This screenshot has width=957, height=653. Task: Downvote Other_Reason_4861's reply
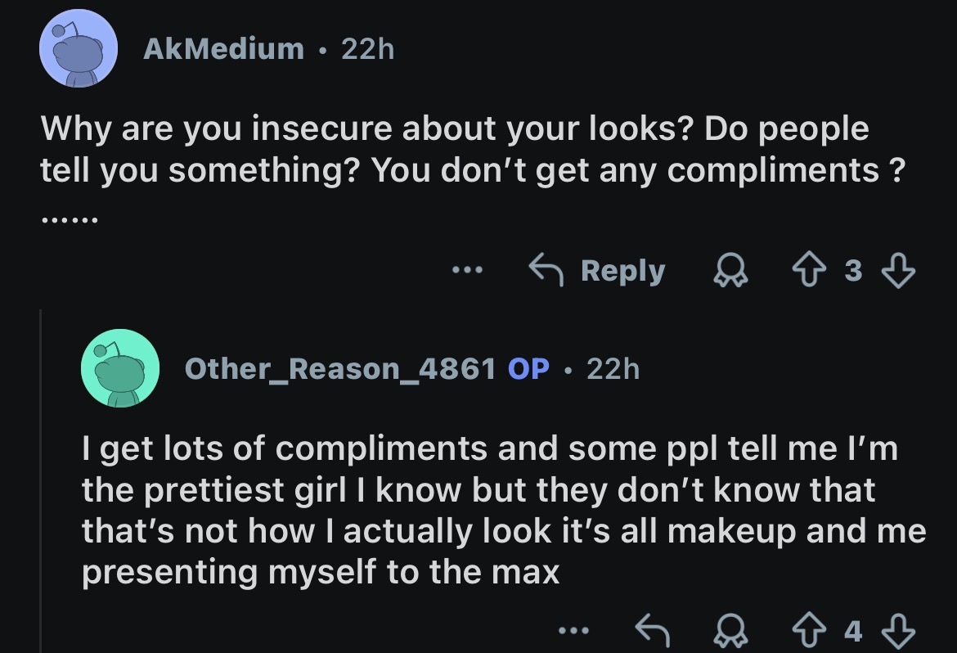pyautogui.click(x=898, y=630)
